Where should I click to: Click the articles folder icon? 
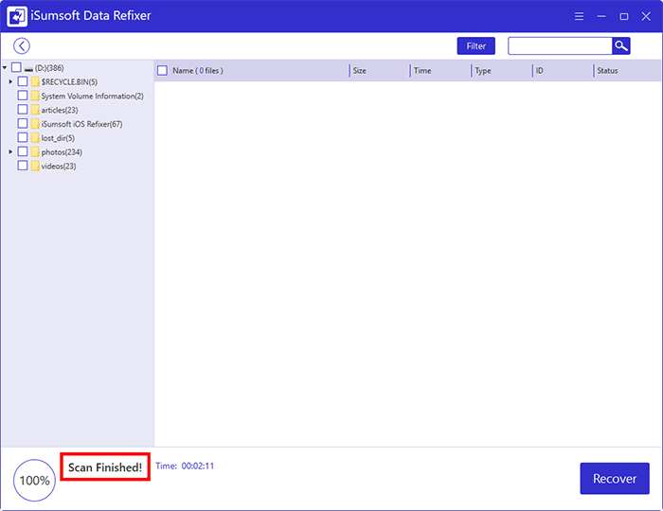35,110
